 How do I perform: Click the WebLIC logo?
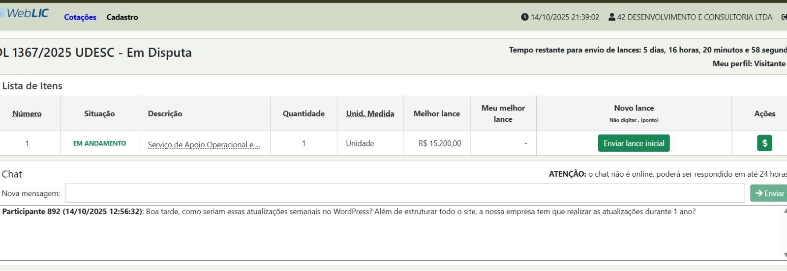click(27, 13)
